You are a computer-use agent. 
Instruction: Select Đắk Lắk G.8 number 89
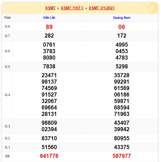click(x=49, y=27)
